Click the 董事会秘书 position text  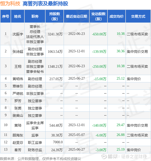click(x=35, y=72)
